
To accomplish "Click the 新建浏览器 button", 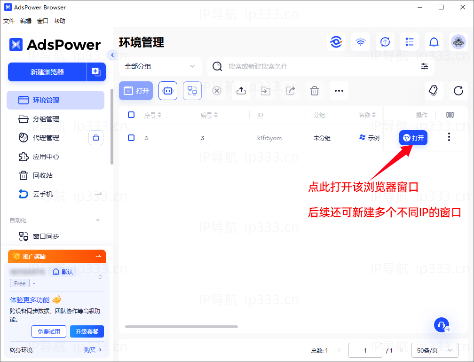I will [x=47, y=72].
